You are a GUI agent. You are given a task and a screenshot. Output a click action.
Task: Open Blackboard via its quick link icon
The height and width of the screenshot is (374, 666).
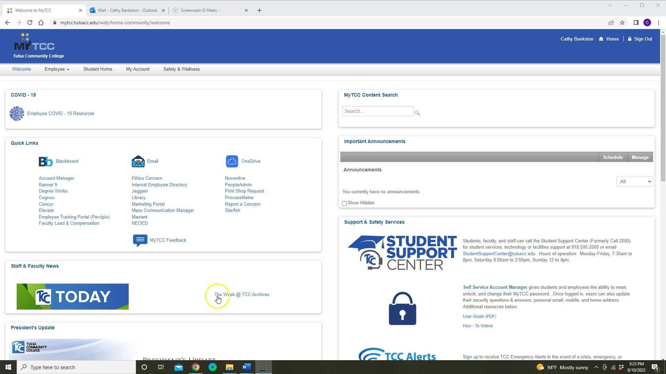click(x=45, y=161)
